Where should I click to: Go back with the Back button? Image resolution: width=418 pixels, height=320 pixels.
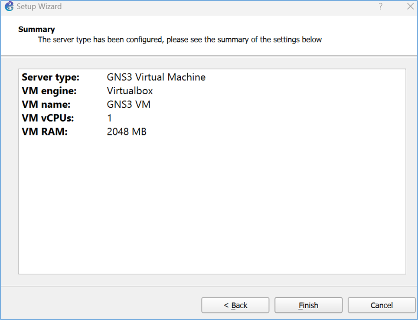(235, 305)
